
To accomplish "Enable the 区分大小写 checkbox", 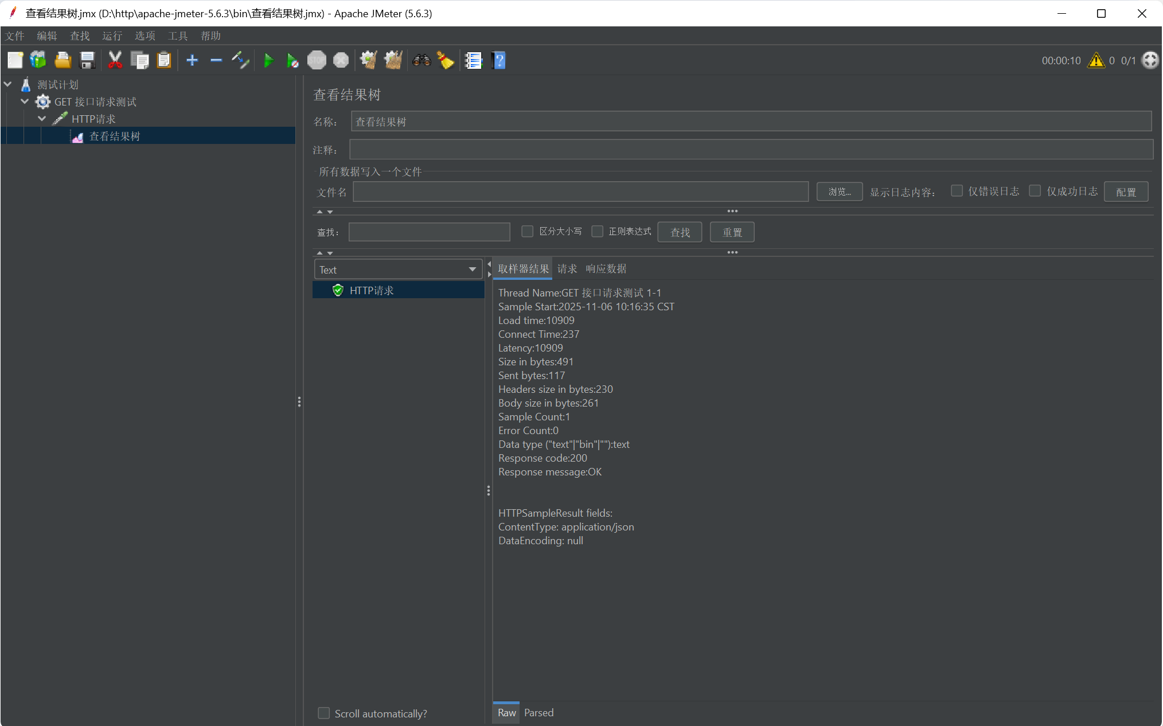I will (527, 231).
